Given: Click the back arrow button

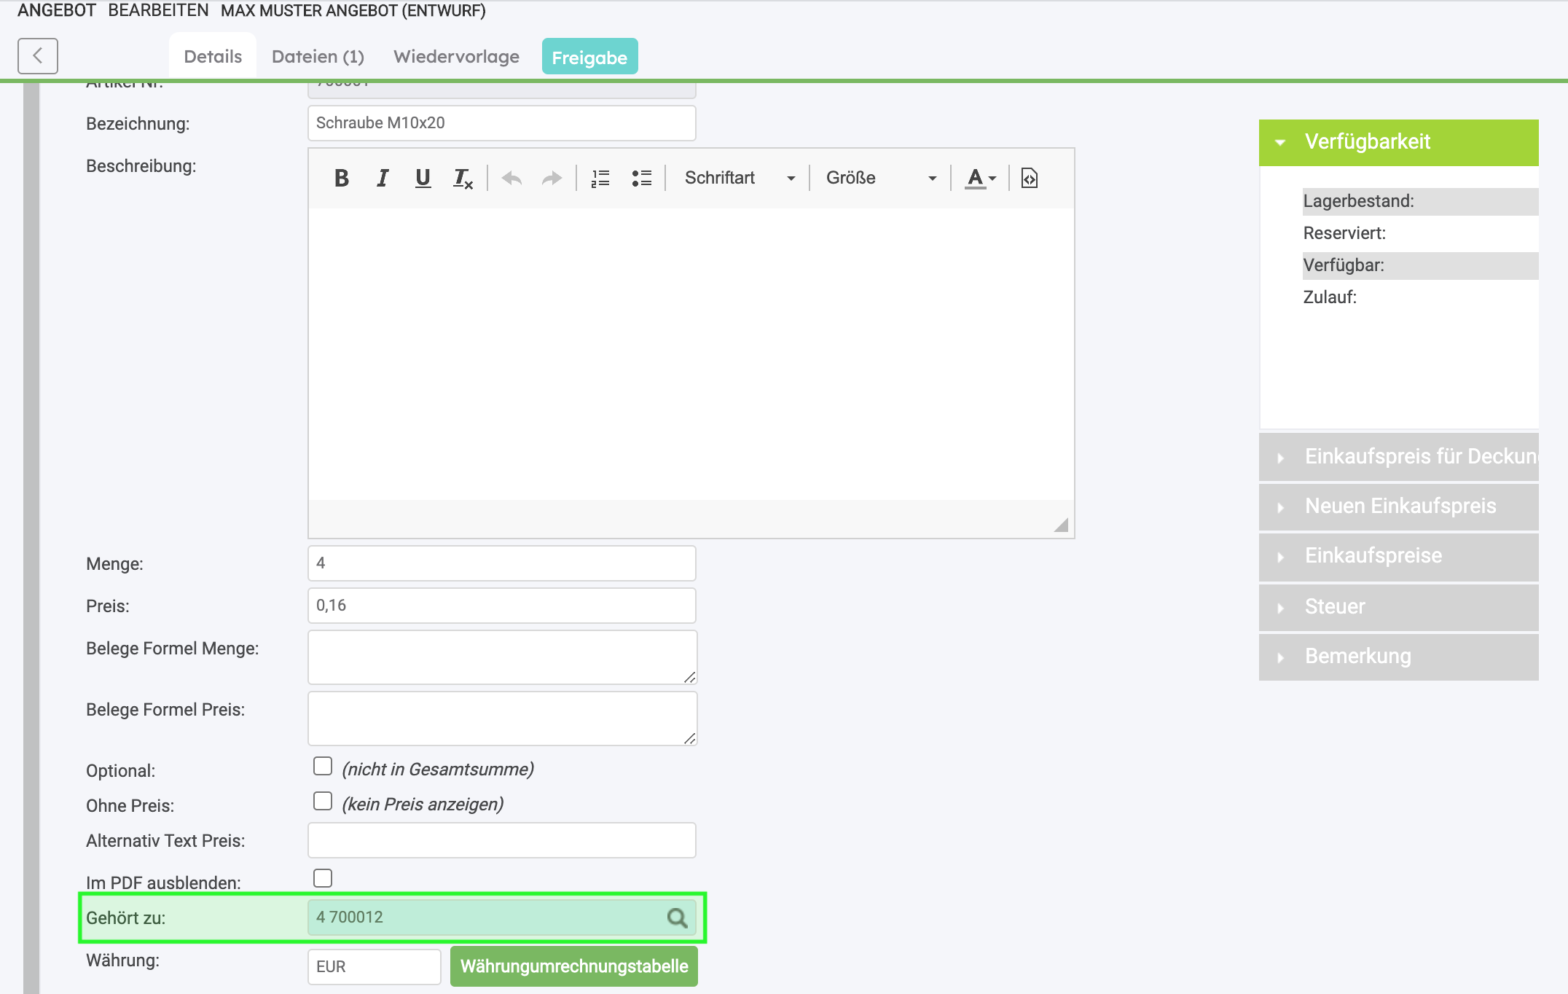Looking at the screenshot, I should (38, 56).
